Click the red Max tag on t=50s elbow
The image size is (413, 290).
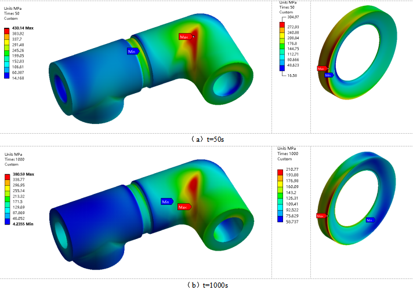pyautogui.click(x=184, y=36)
